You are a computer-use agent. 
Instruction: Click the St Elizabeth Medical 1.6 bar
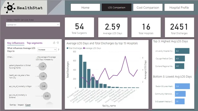pyautogui.click(x=180, y=101)
